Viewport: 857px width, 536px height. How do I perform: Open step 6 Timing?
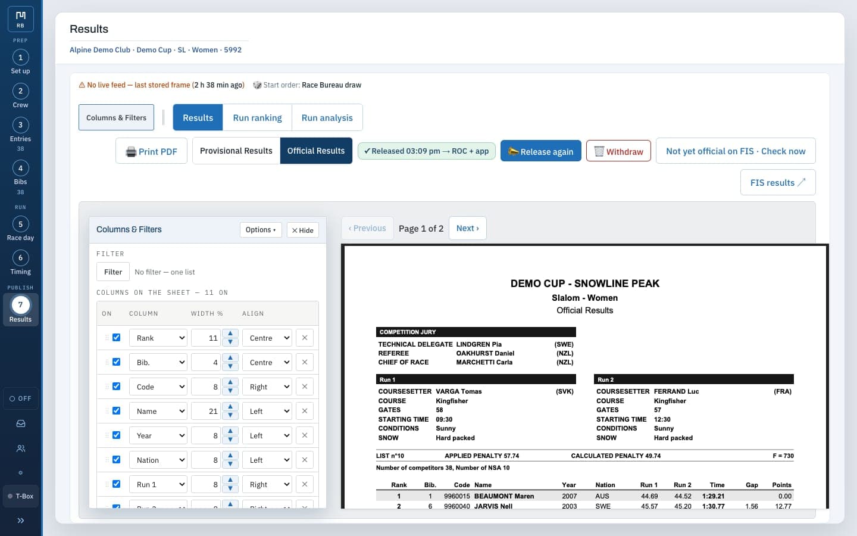[x=20, y=263]
